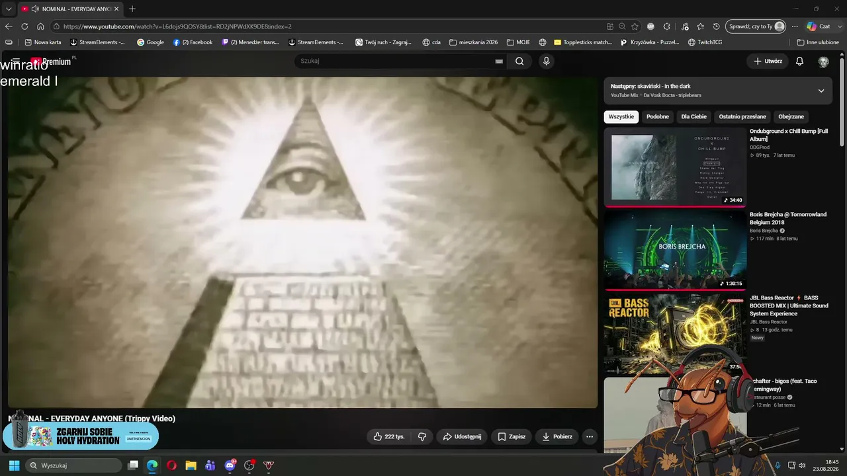Click the YouTube search magnifier button
This screenshot has width=847, height=476.
[x=519, y=61]
